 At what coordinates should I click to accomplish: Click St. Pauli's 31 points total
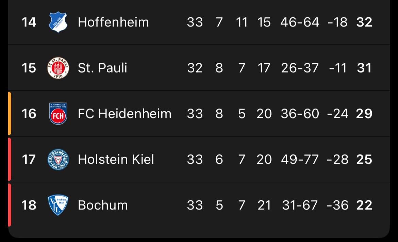[364, 68]
